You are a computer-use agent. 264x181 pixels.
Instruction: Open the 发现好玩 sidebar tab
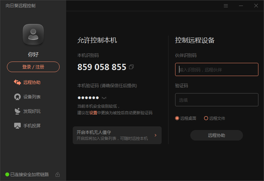coord(27,111)
